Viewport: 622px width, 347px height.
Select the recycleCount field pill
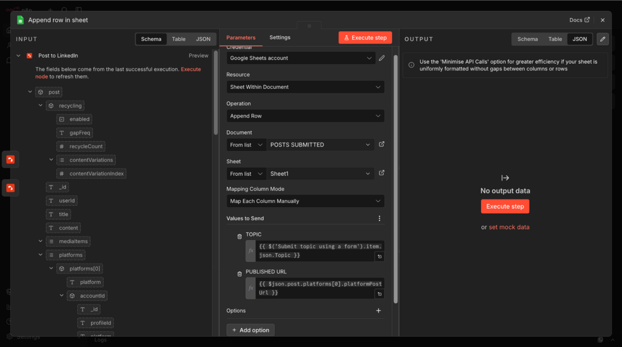click(81, 146)
